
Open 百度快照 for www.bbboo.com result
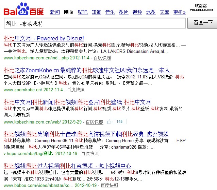[x=109, y=186]
